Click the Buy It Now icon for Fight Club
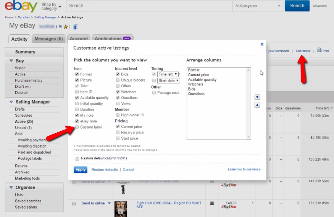This screenshot has height=217, width=334. (229, 207)
